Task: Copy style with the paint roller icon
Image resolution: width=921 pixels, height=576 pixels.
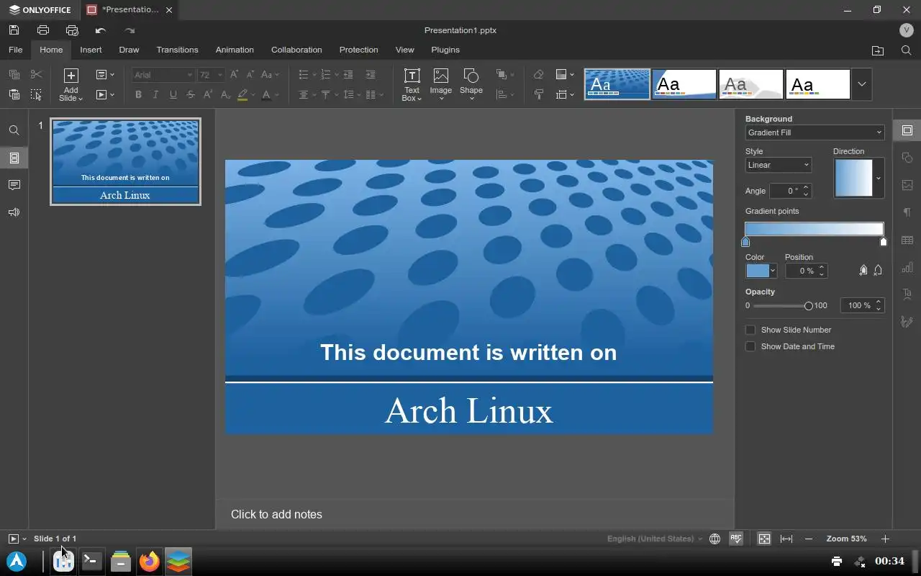Action: coord(538,94)
